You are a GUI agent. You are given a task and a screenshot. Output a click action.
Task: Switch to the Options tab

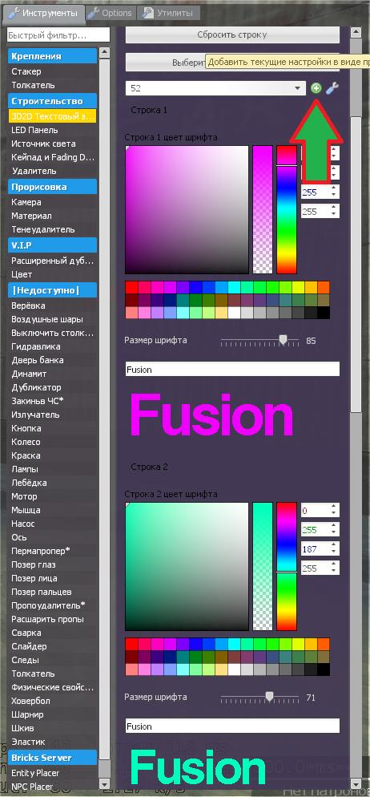click(111, 13)
